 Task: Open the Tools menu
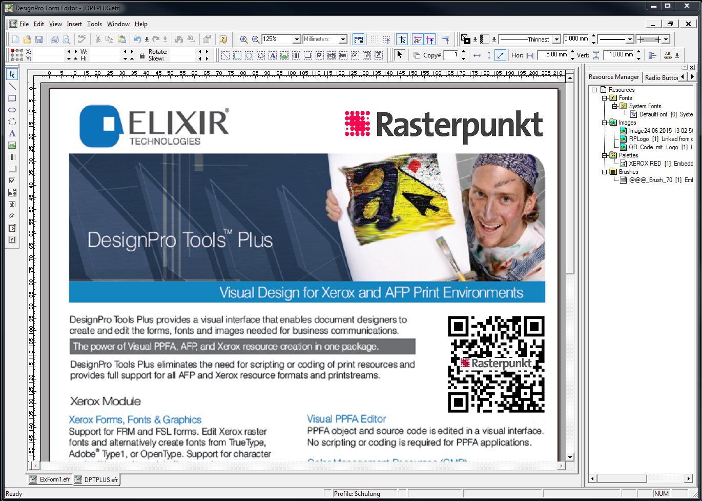pos(95,24)
